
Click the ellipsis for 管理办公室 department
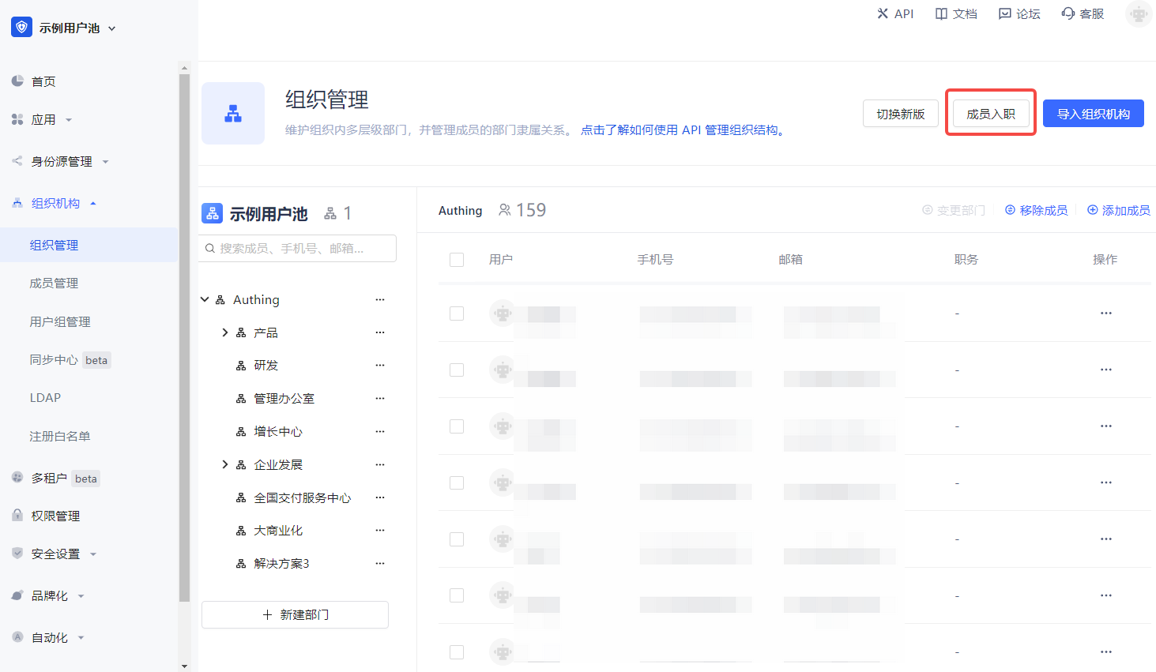[x=380, y=399]
